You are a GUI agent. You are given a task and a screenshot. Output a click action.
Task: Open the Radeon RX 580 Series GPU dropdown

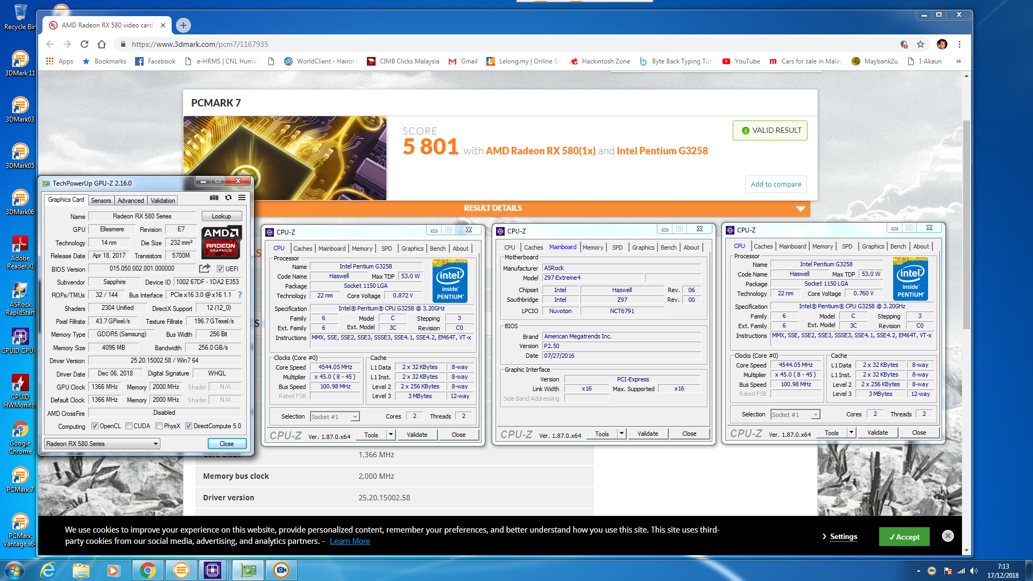(102, 444)
